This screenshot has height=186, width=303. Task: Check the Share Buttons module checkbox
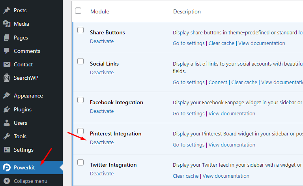tap(80, 30)
